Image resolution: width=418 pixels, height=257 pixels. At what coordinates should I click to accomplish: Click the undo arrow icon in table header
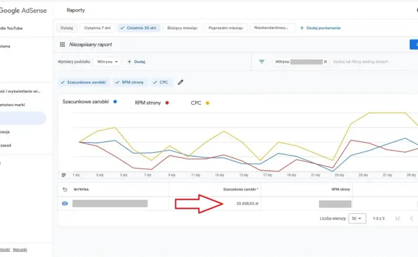(x=65, y=189)
